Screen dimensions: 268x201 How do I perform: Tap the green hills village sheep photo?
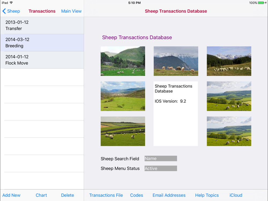(x=123, y=61)
